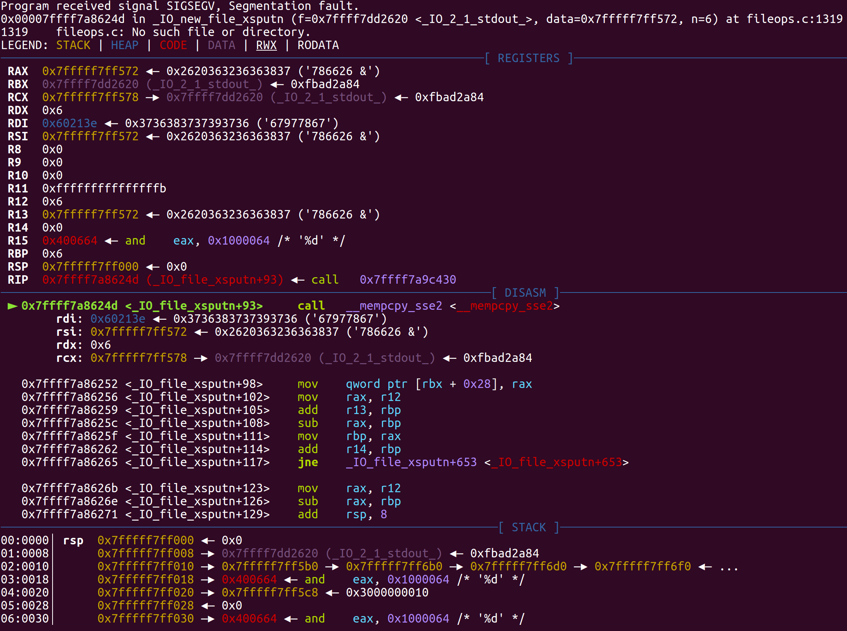
Task: Click the REGISTERS section header
Action: click(x=529, y=58)
